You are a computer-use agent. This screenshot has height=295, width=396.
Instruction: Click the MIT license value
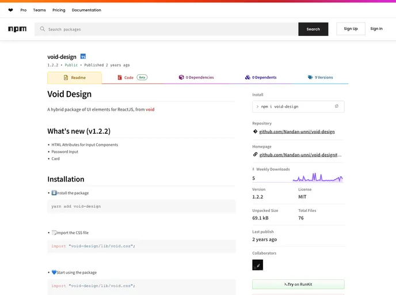click(302, 196)
